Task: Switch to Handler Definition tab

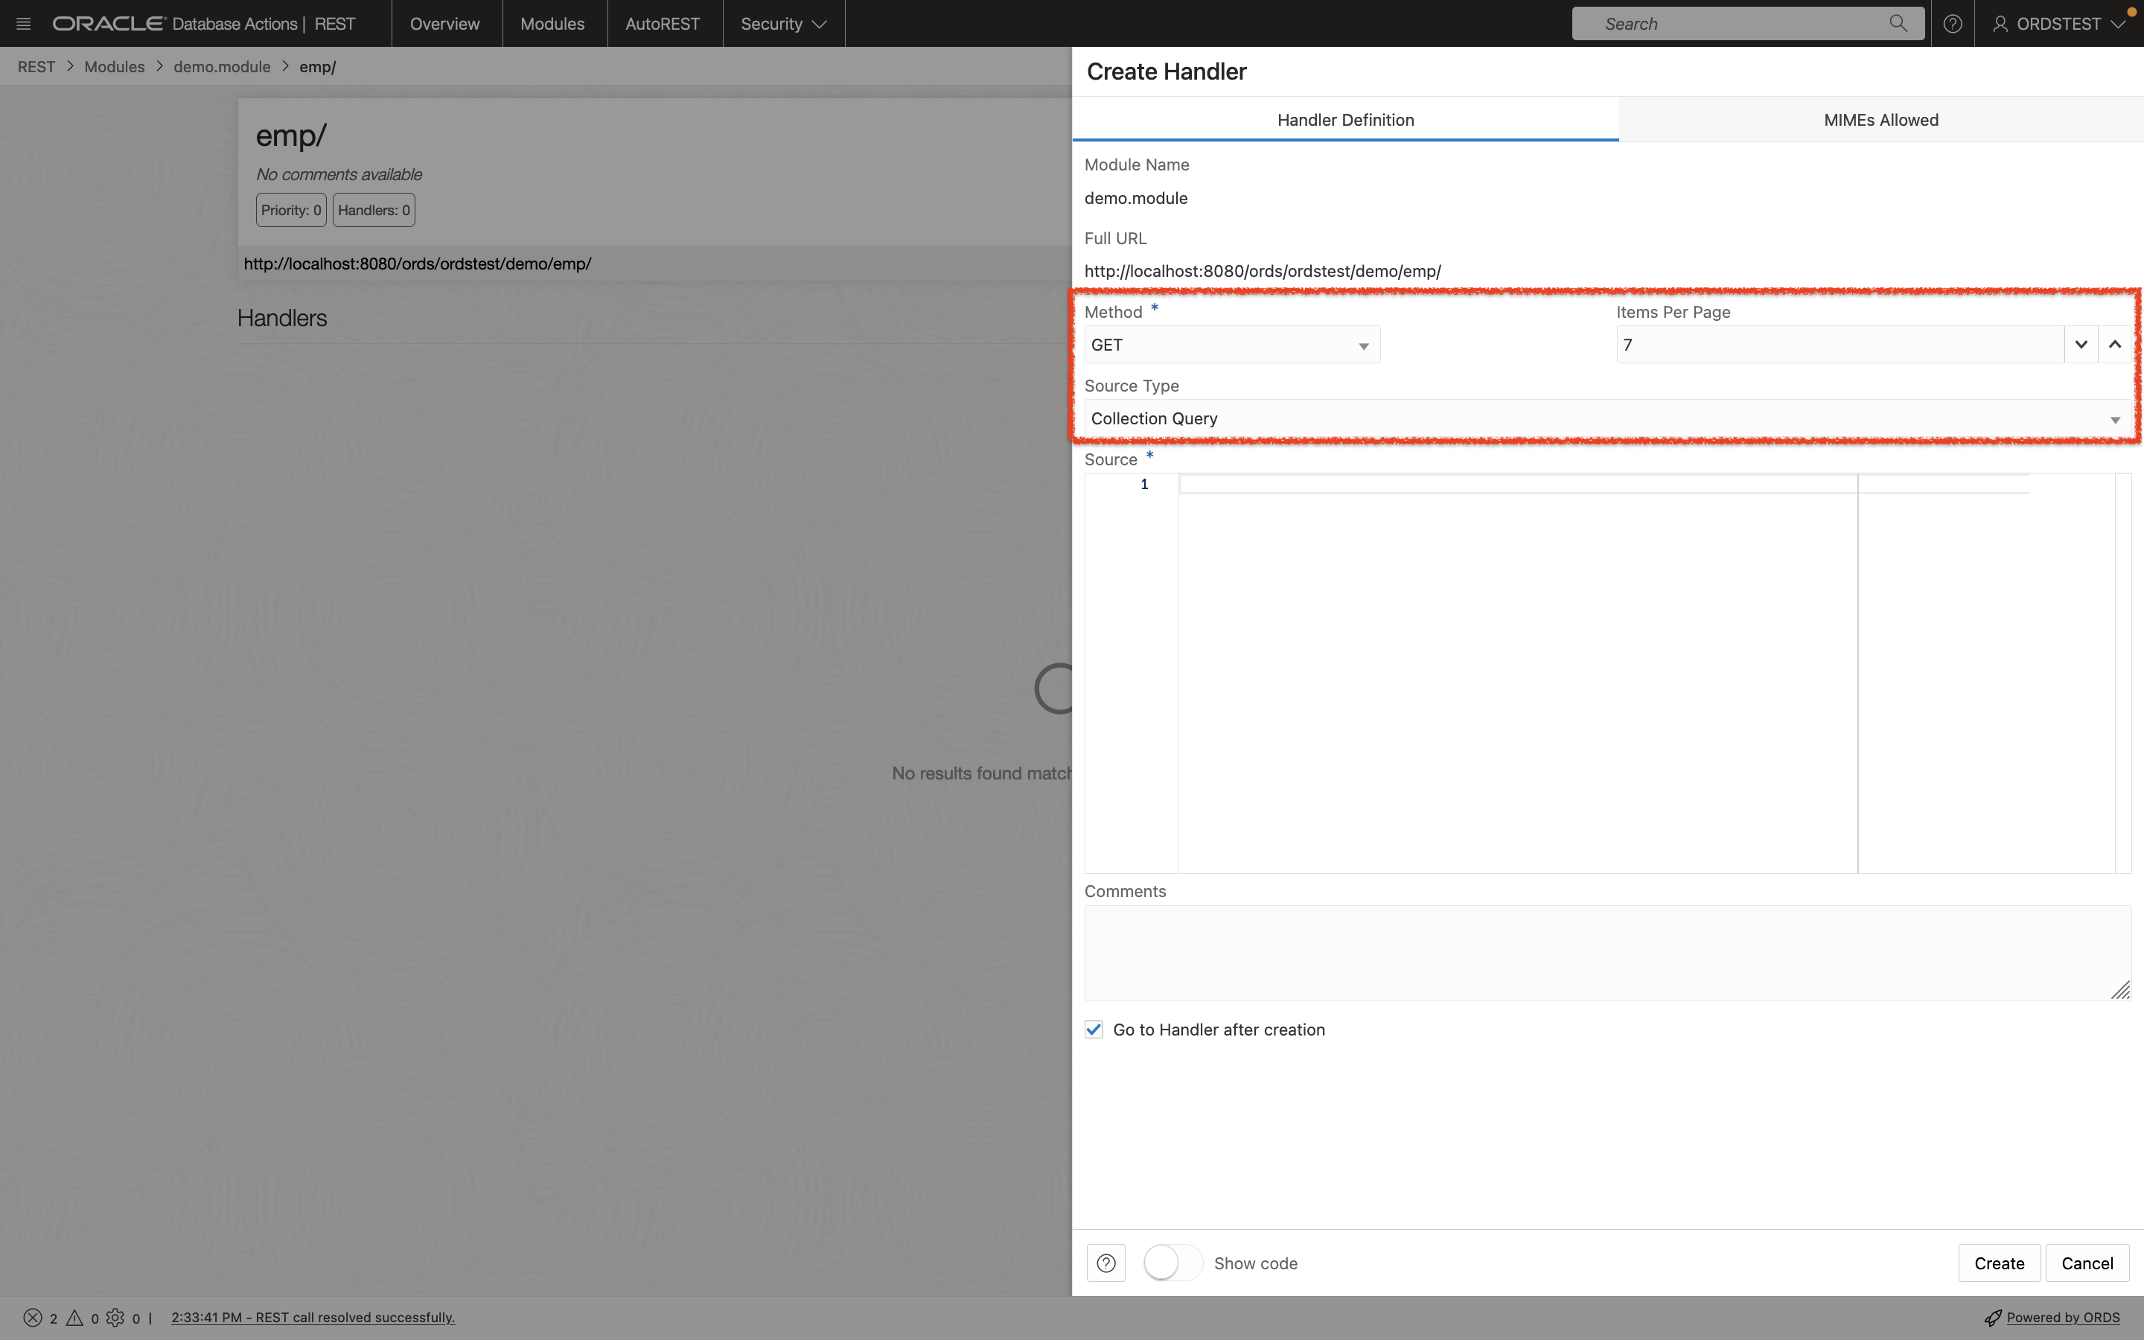Action: pos(1344,119)
